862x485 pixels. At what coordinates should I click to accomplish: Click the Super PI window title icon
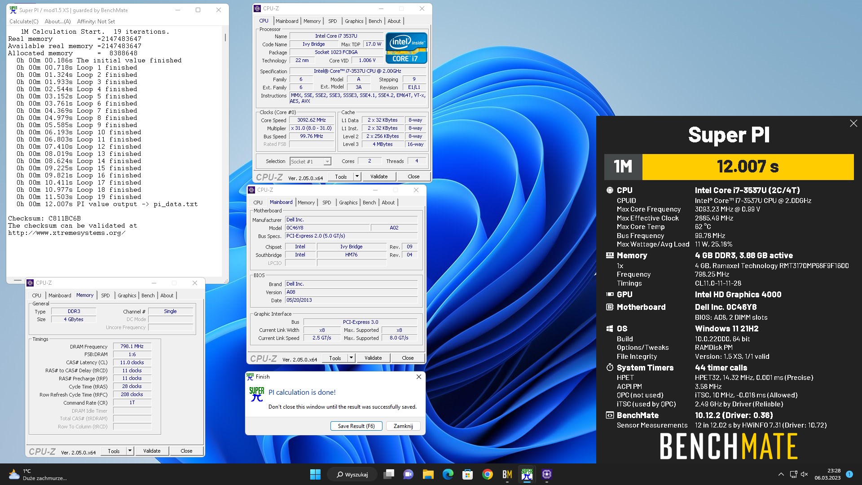click(13, 10)
